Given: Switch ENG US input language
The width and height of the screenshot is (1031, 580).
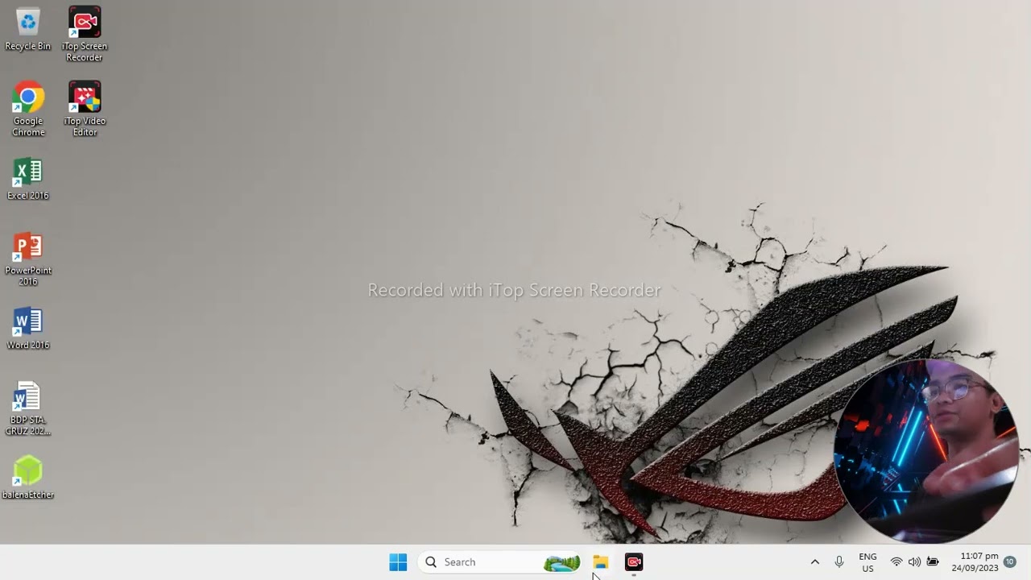Looking at the screenshot, I should (867, 562).
